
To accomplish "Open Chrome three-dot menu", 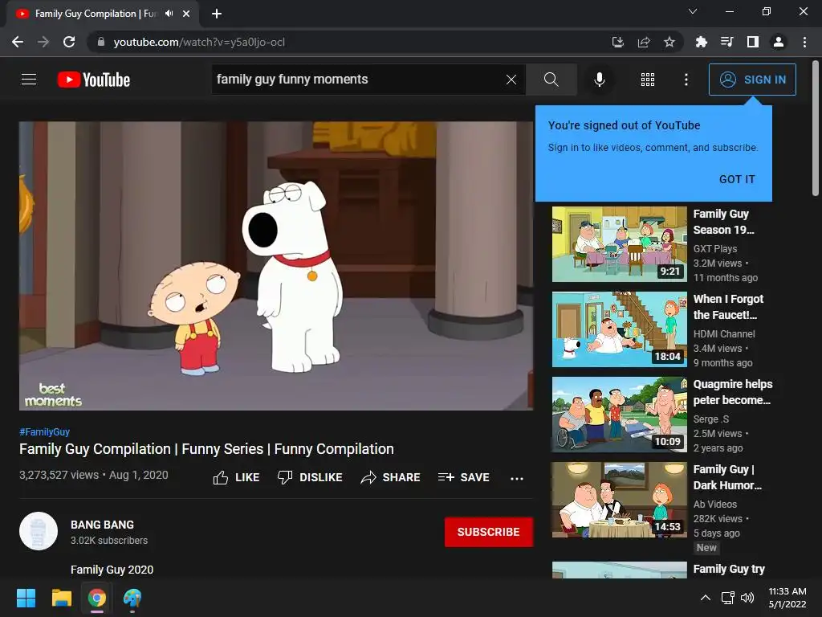I will [x=804, y=42].
